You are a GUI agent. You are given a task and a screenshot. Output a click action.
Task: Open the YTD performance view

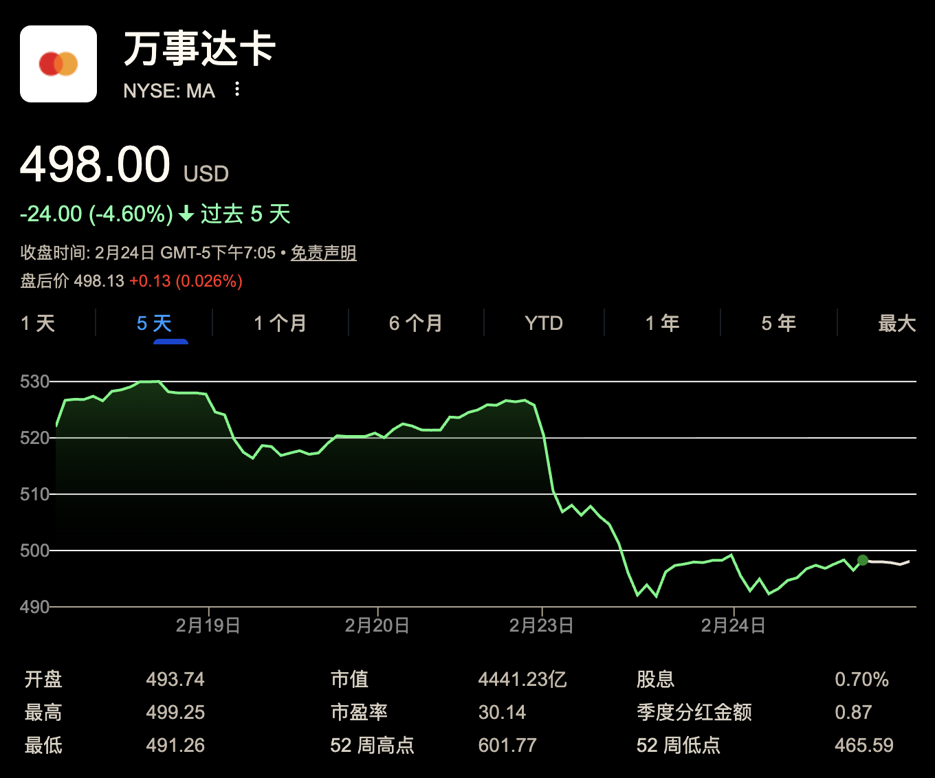coord(544,323)
